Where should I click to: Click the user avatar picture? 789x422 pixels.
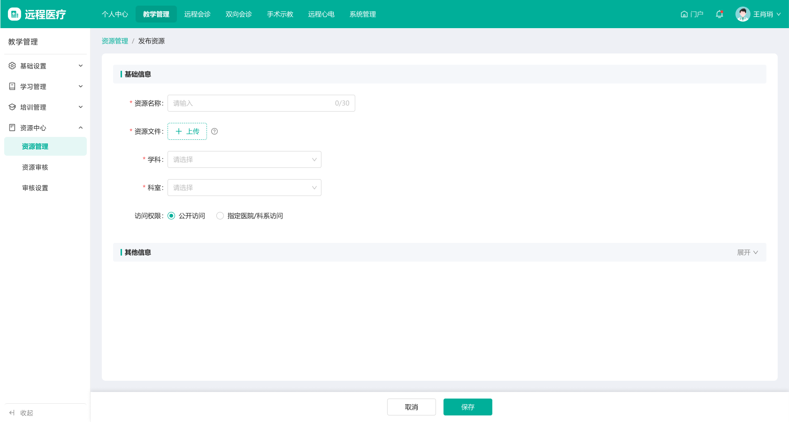743,14
